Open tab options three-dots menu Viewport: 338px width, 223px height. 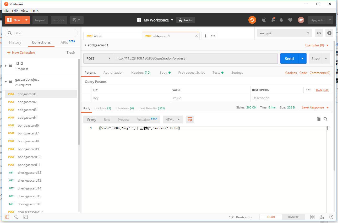pyautogui.click(x=213, y=36)
